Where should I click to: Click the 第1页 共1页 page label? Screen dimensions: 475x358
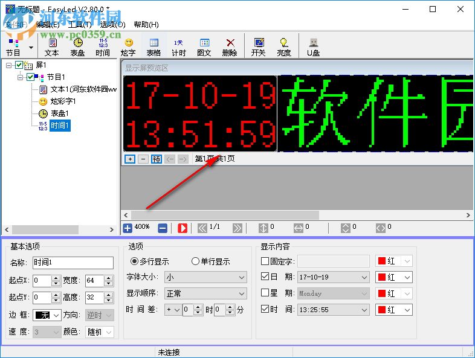(x=215, y=159)
